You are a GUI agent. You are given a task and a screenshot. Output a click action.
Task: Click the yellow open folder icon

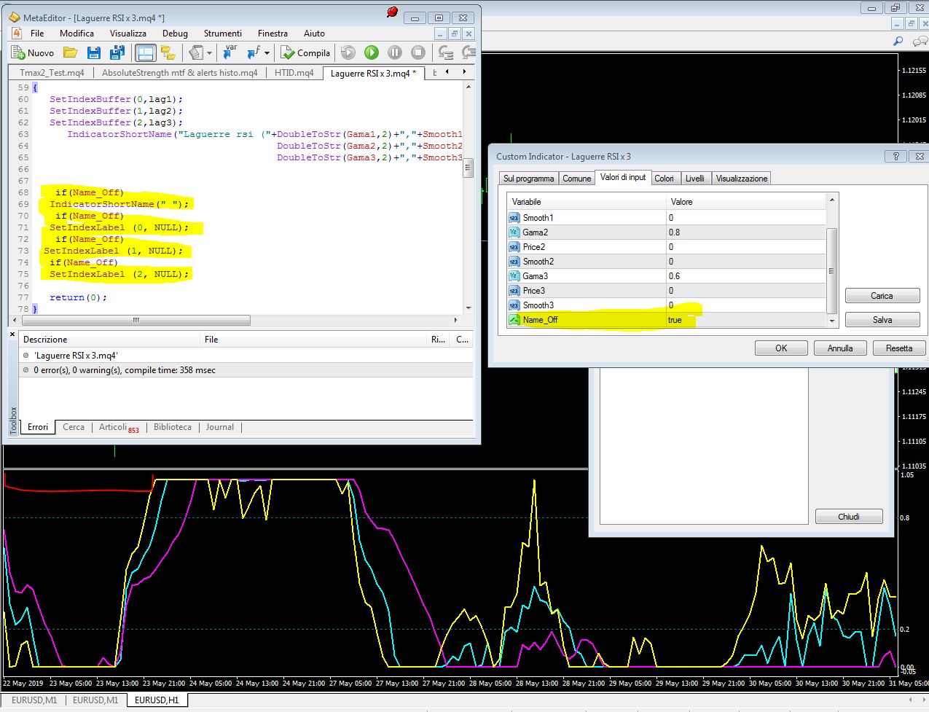70,52
